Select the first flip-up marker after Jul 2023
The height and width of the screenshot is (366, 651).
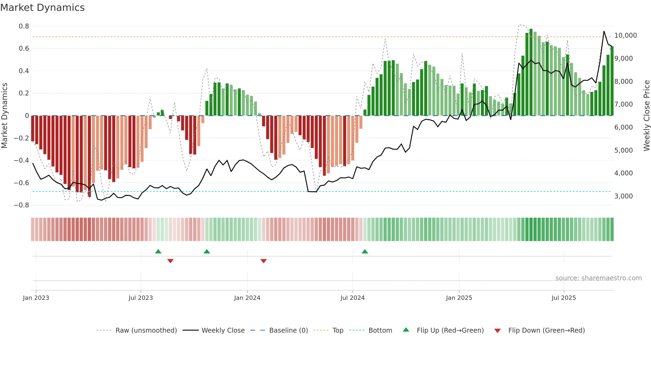158,251
